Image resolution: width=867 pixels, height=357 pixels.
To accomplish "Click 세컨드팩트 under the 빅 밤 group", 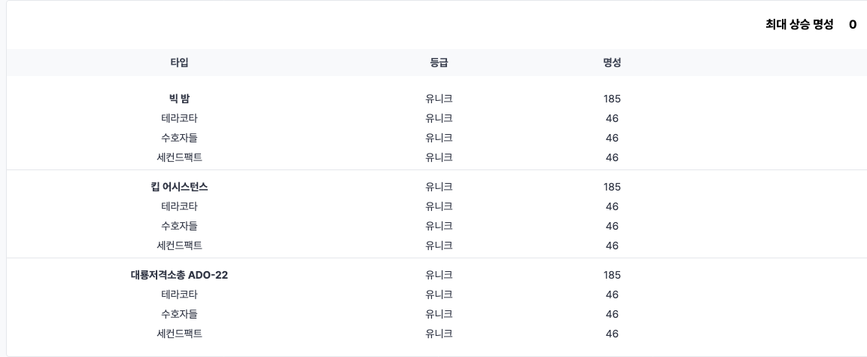I will 179,157.
